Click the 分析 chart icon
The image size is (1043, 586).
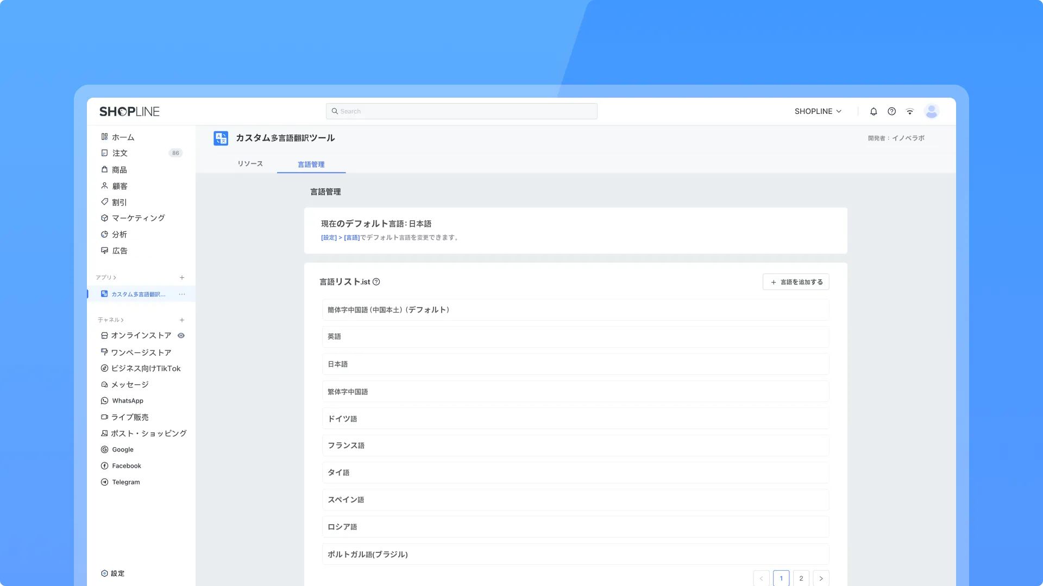(104, 234)
